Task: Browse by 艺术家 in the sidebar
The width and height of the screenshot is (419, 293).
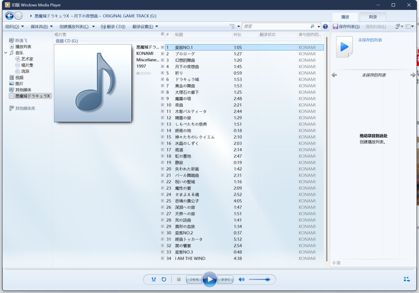Action: pos(24,59)
